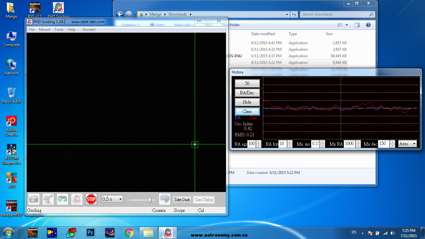Click the Type column header
Image resolution: width=425 pixels, height=239 pixels.
point(305,34)
